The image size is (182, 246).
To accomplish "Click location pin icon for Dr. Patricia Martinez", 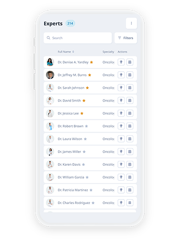I will point(121,190).
